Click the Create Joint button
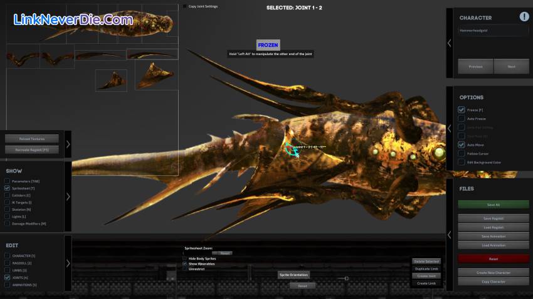 coord(426,276)
